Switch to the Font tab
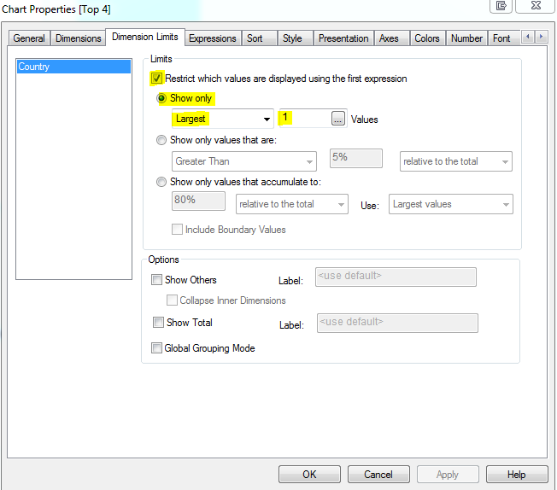 (x=504, y=38)
